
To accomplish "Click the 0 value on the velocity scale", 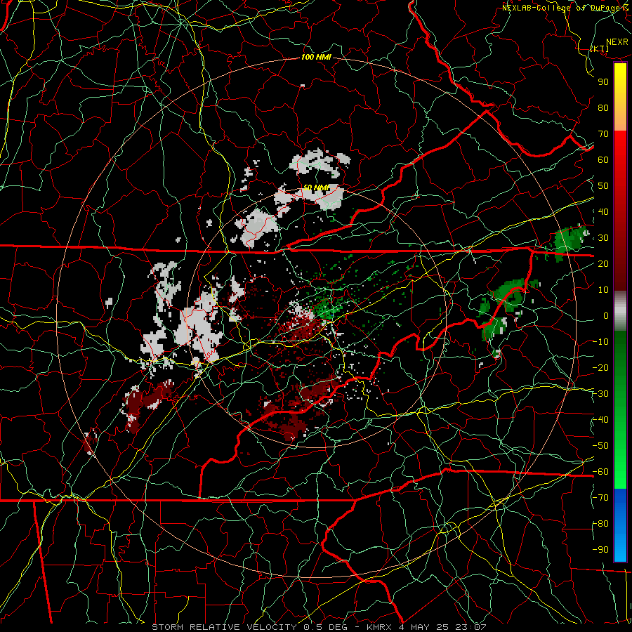I will 606,315.
